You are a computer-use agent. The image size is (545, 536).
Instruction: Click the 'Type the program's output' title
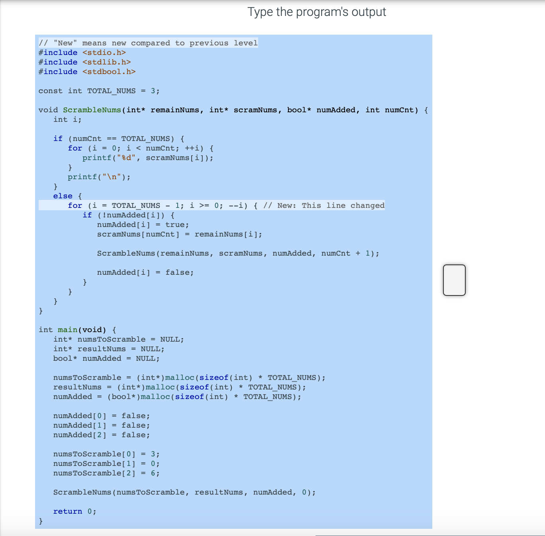pyautogui.click(x=317, y=12)
